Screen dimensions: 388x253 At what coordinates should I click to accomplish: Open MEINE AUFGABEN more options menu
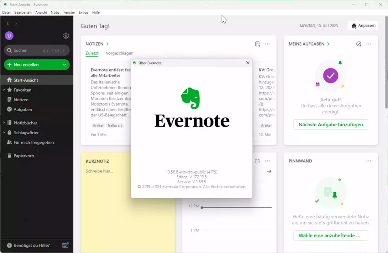coord(369,44)
